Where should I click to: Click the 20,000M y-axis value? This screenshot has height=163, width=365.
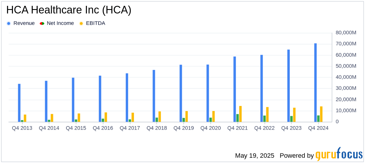[x=346, y=100]
